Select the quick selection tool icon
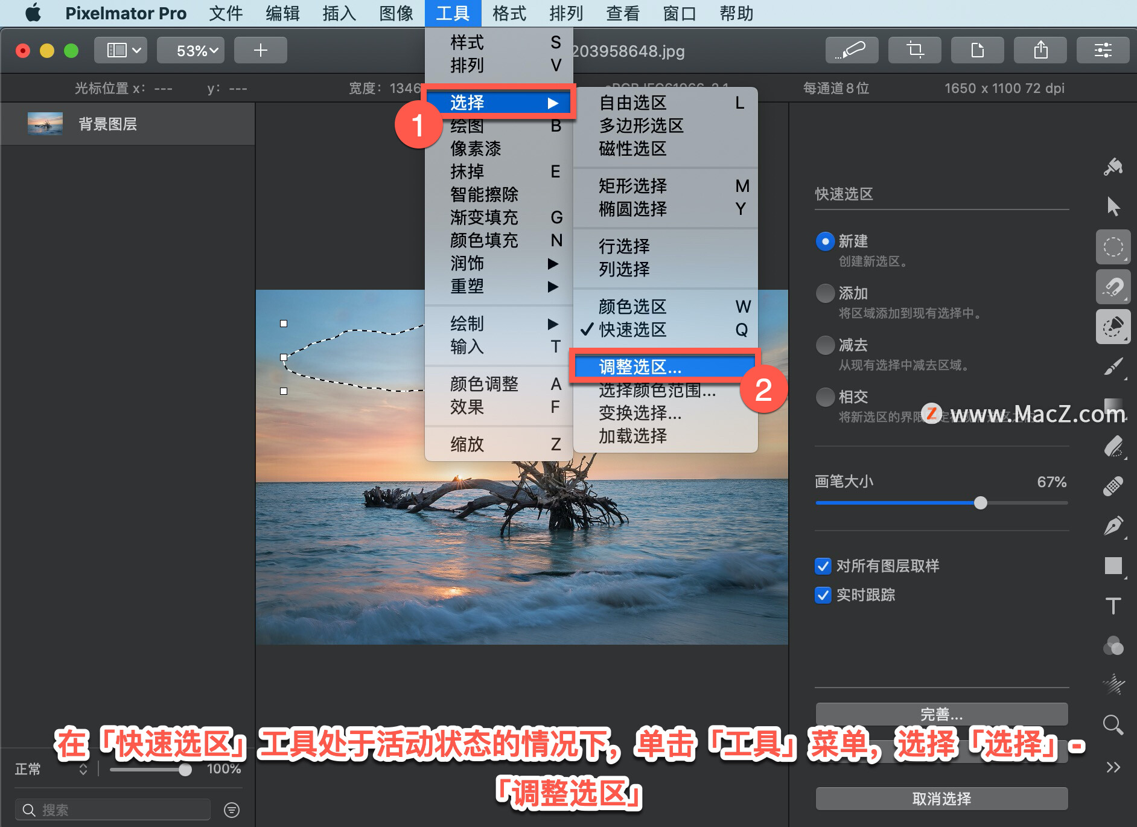The width and height of the screenshot is (1137, 827). [x=1113, y=327]
